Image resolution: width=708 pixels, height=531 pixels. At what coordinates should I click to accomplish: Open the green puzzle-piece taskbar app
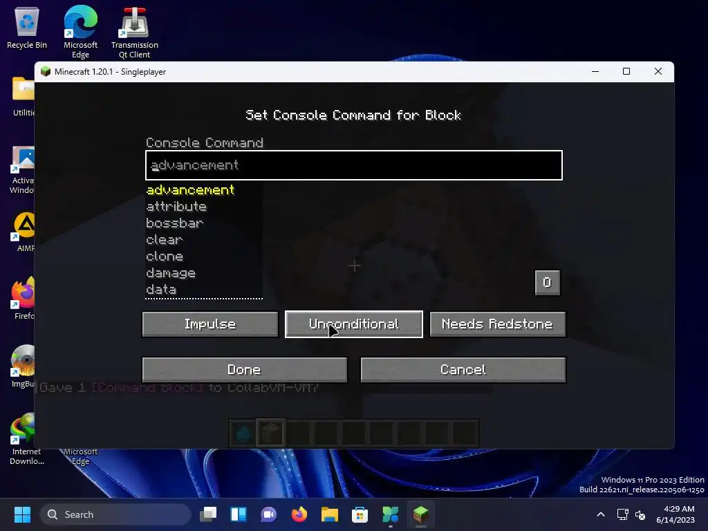pos(390,514)
